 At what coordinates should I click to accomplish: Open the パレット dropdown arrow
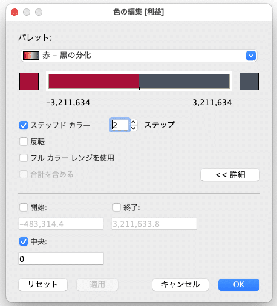251,56
